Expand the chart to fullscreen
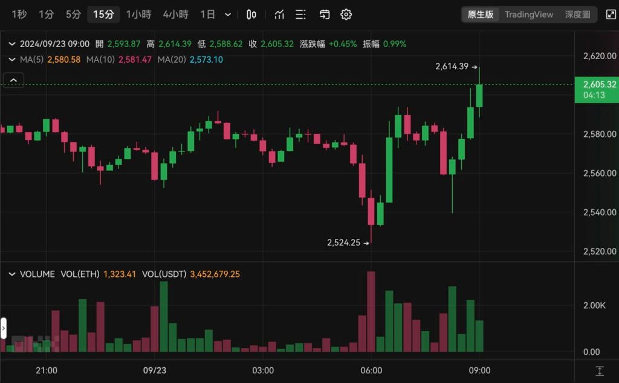The width and height of the screenshot is (619, 383). click(x=611, y=14)
